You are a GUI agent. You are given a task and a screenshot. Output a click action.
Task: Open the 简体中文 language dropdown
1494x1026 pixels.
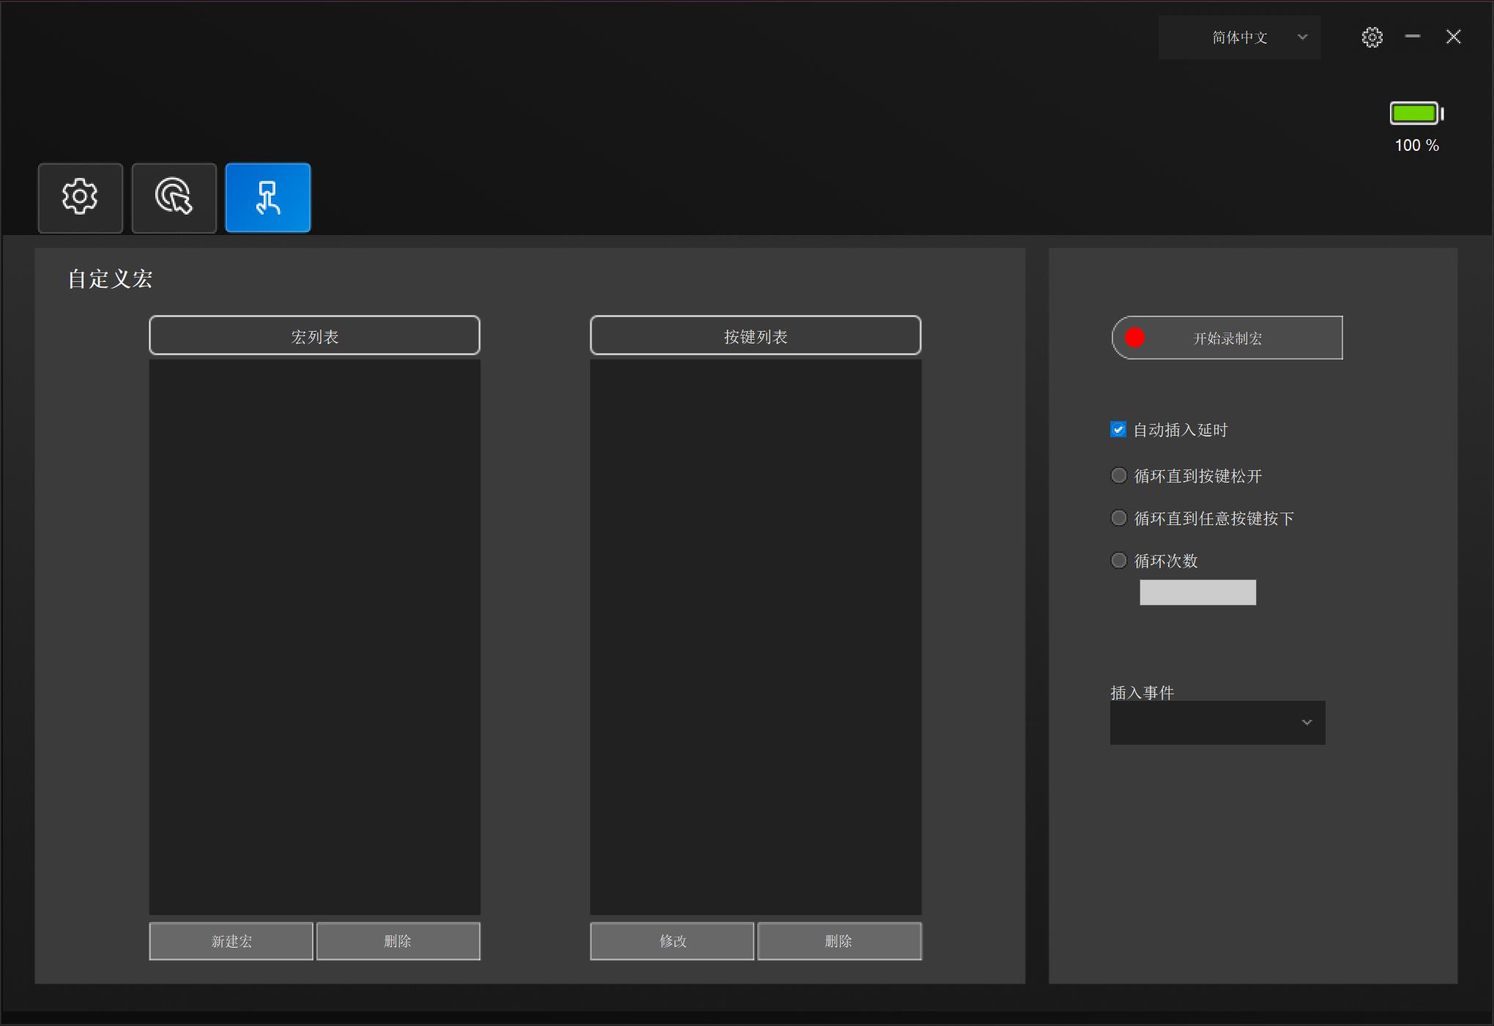pyautogui.click(x=1239, y=37)
